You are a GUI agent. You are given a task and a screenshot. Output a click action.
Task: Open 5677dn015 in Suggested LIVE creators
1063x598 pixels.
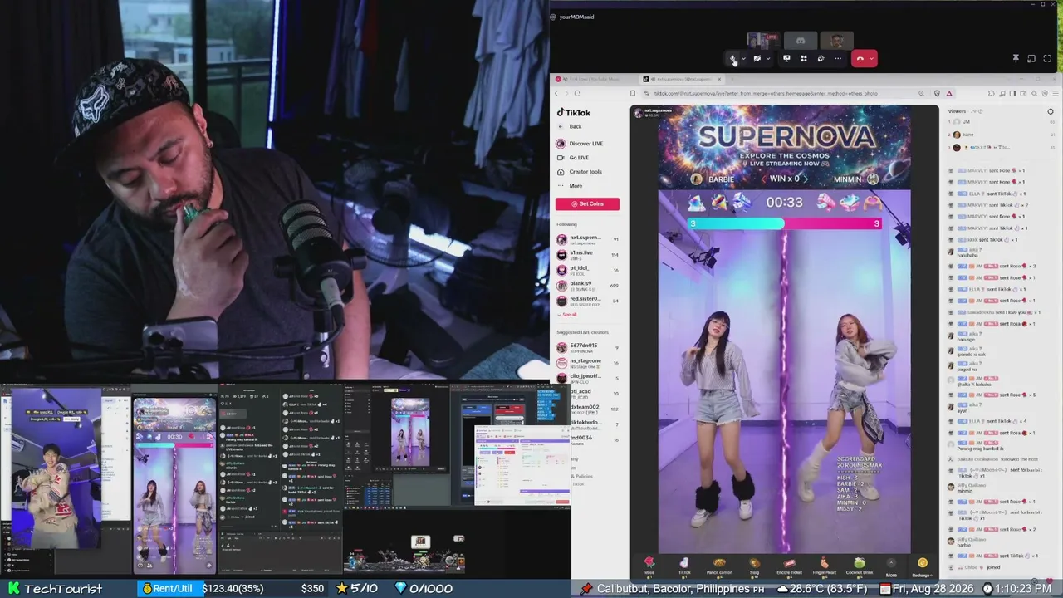point(587,347)
